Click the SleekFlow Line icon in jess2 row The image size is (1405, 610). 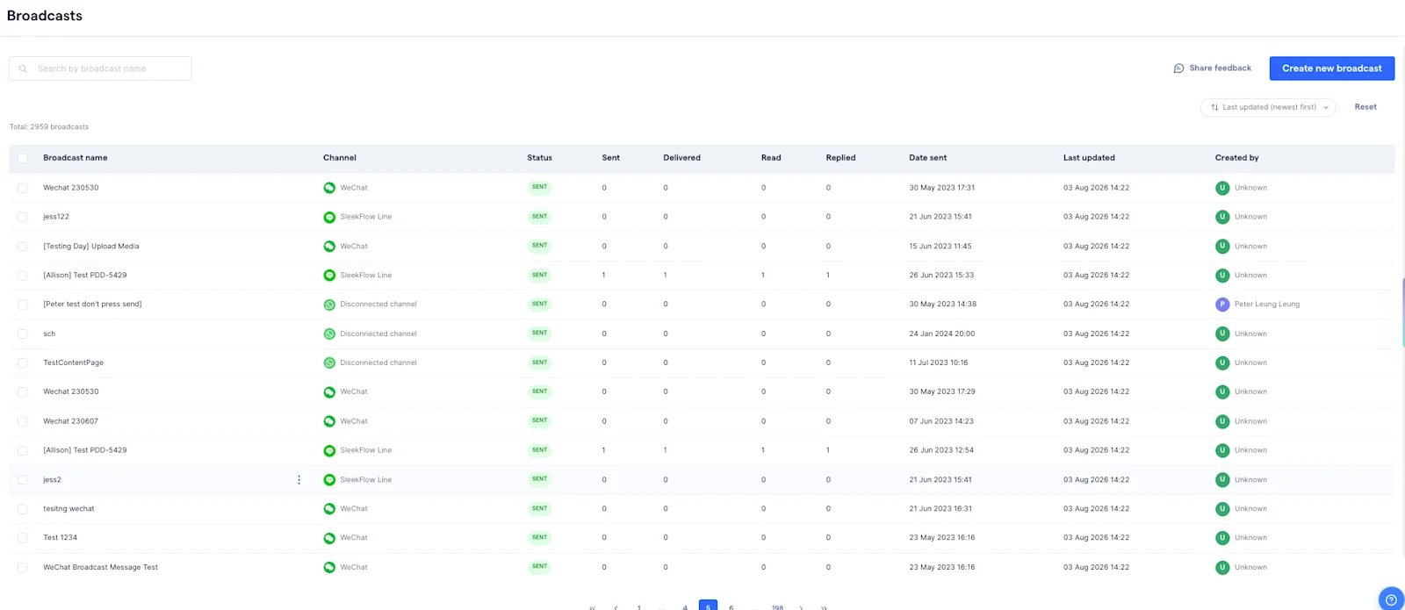coord(329,480)
